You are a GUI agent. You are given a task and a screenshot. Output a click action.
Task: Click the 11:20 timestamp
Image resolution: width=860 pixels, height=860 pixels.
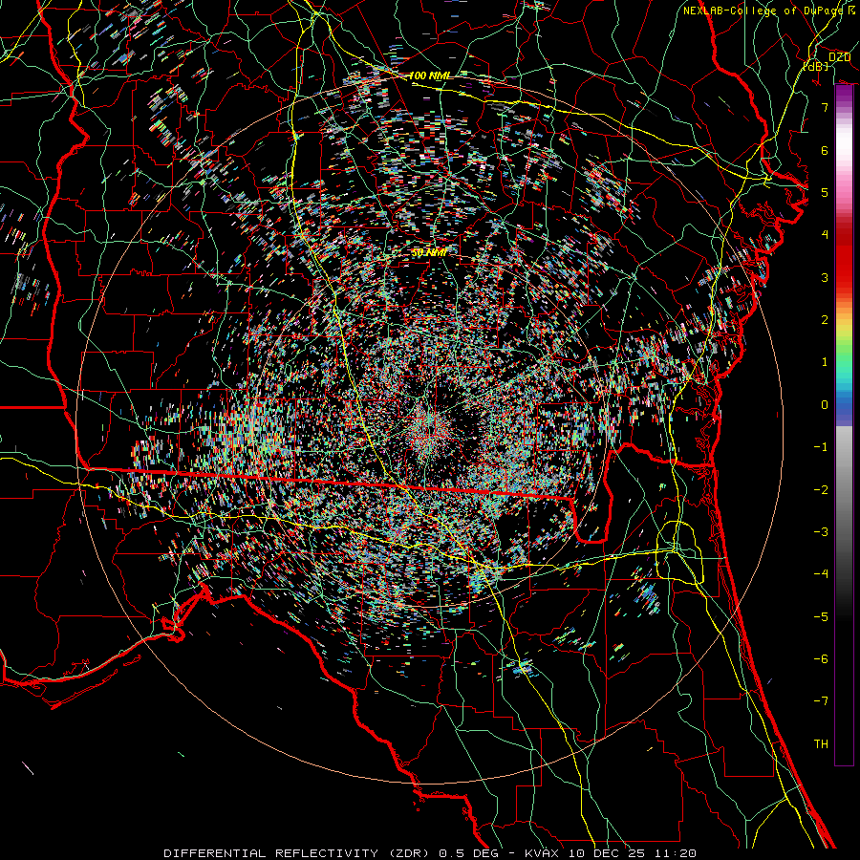pyautogui.click(x=674, y=853)
